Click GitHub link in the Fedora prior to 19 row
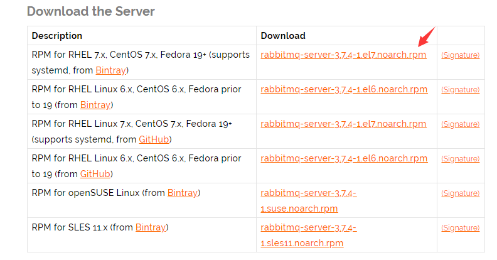 click(95, 174)
